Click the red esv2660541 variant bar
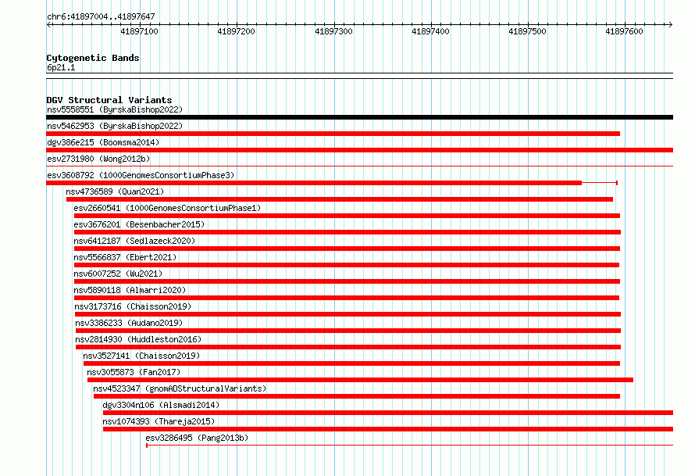Screen dimensions: 695x476 click(347, 216)
